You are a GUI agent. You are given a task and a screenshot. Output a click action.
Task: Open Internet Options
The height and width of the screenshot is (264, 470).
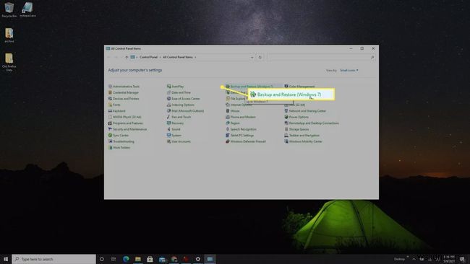(239, 105)
